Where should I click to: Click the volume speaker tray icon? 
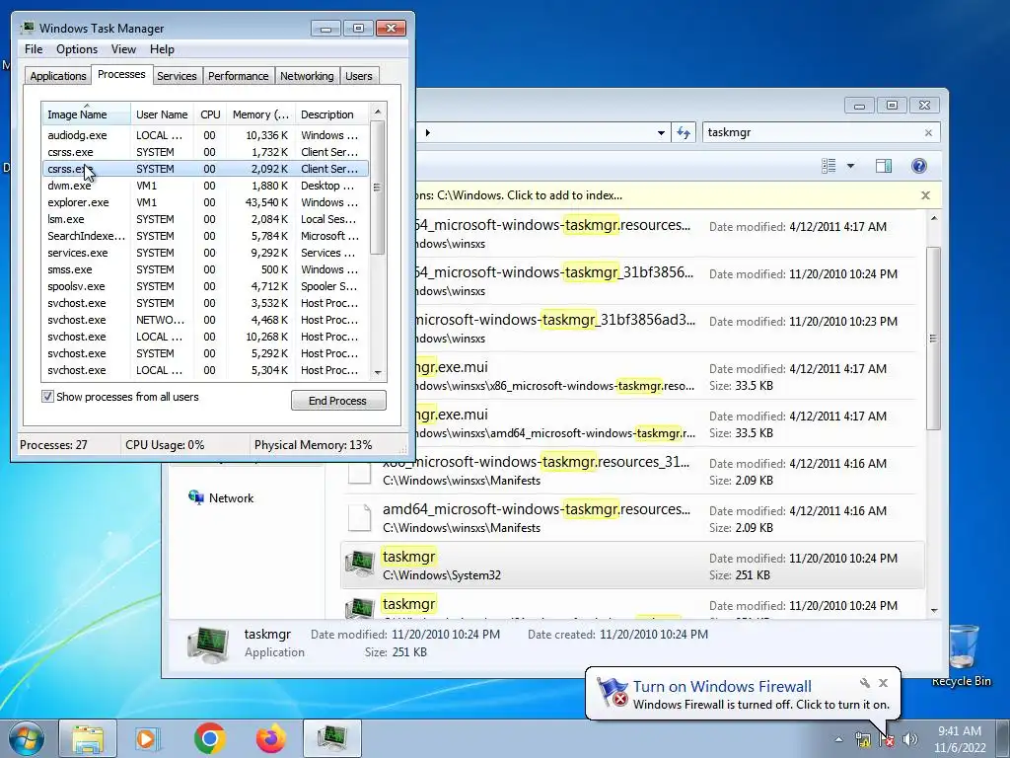point(909,739)
